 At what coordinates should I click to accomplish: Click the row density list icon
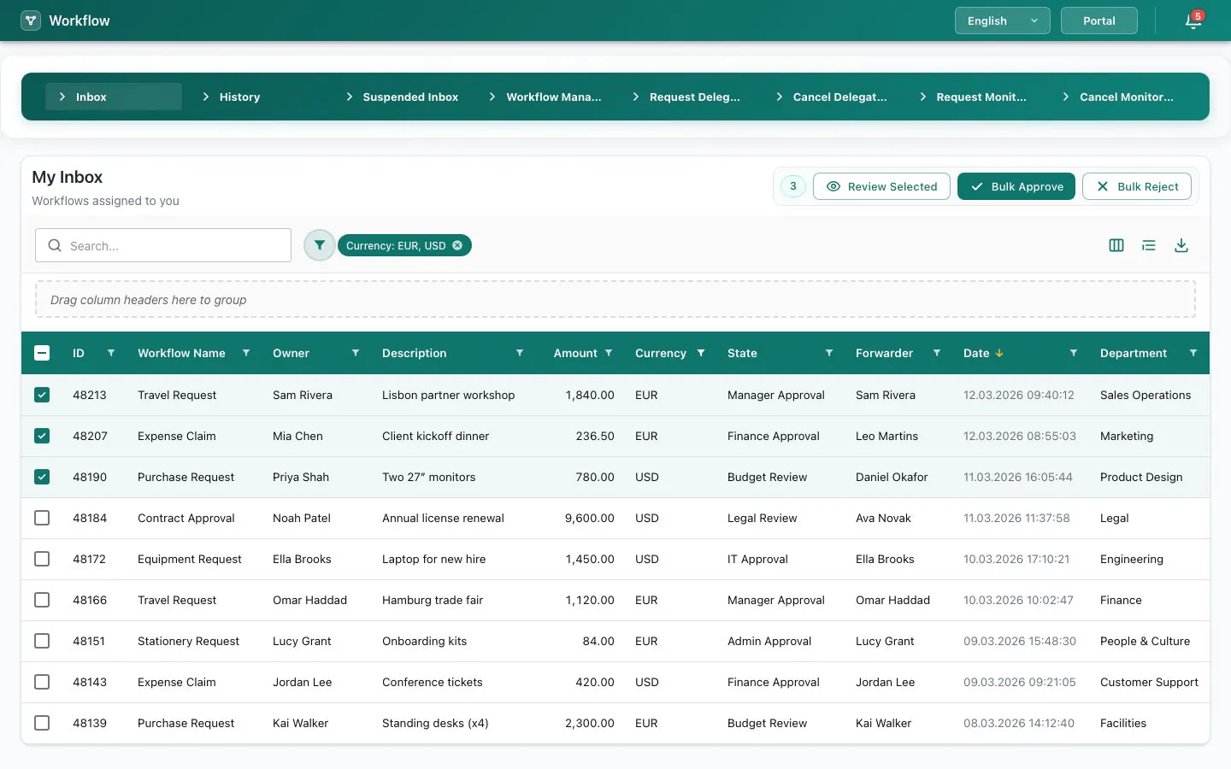click(x=1149, y=245)
